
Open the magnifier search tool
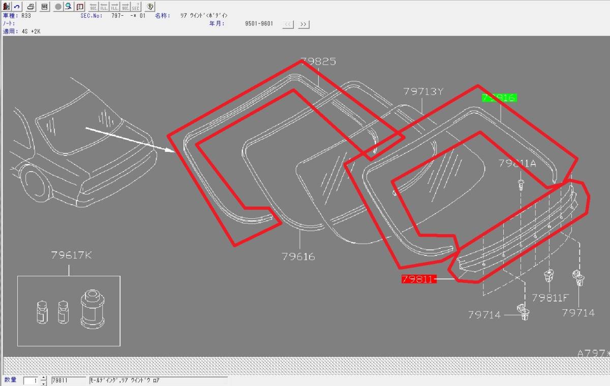coord(68,7)
